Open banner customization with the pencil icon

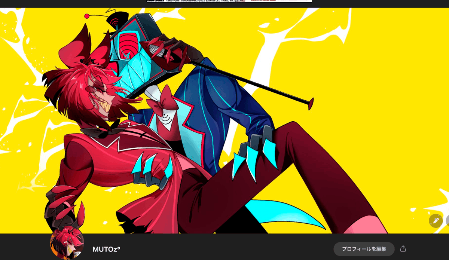point(436,221)
